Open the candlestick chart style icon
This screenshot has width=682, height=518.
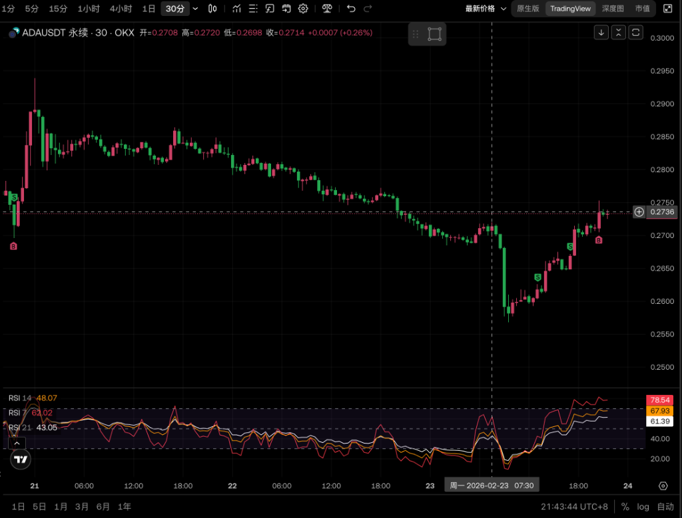coord(212,9)
